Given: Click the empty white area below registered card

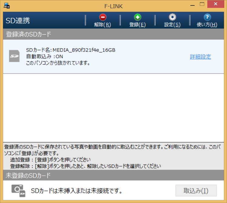Looking at the screenshot, I should 113,106.
